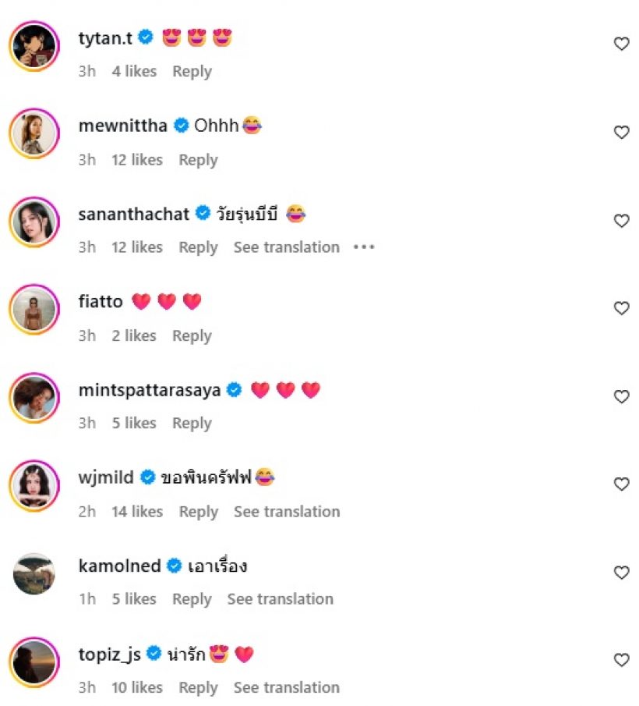Open kamolned's profile via username
The width and height of the screenshot is (639, 706).
click(119, 566)
